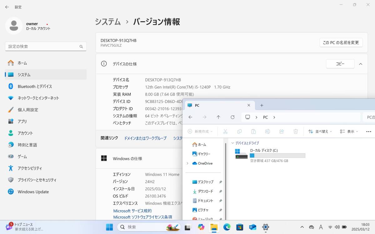Open the Windows Start button

[x=109, y=227]
